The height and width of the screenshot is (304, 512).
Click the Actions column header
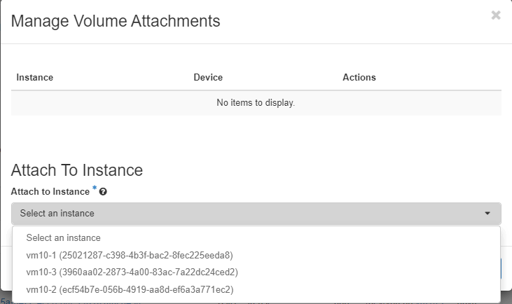359,77
